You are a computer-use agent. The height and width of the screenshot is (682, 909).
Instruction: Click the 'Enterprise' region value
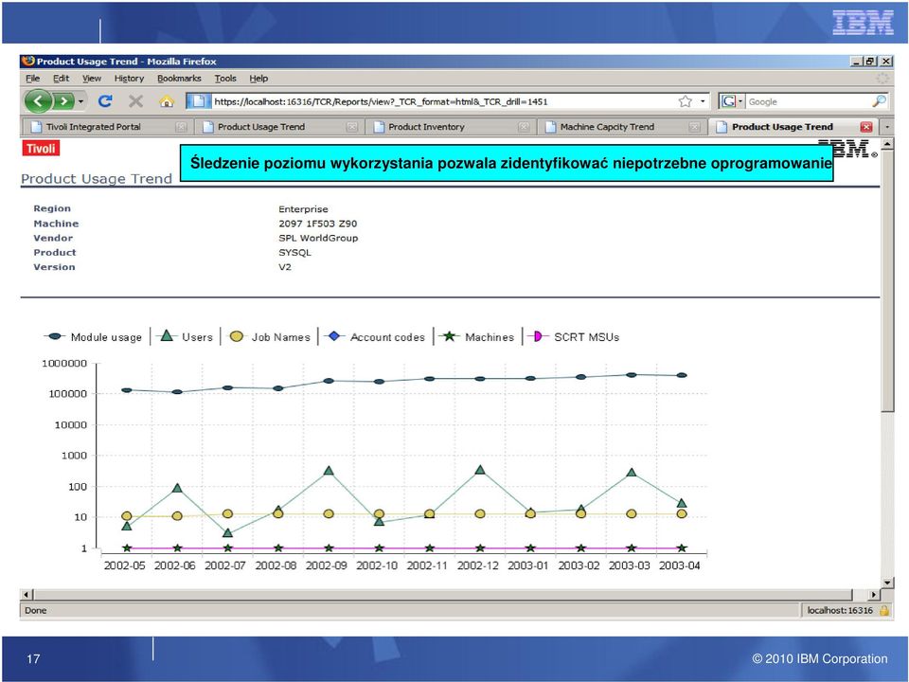(303, 208)
